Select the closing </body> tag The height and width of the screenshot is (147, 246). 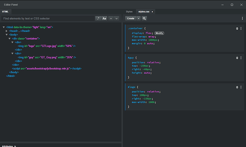click(14, 72)
